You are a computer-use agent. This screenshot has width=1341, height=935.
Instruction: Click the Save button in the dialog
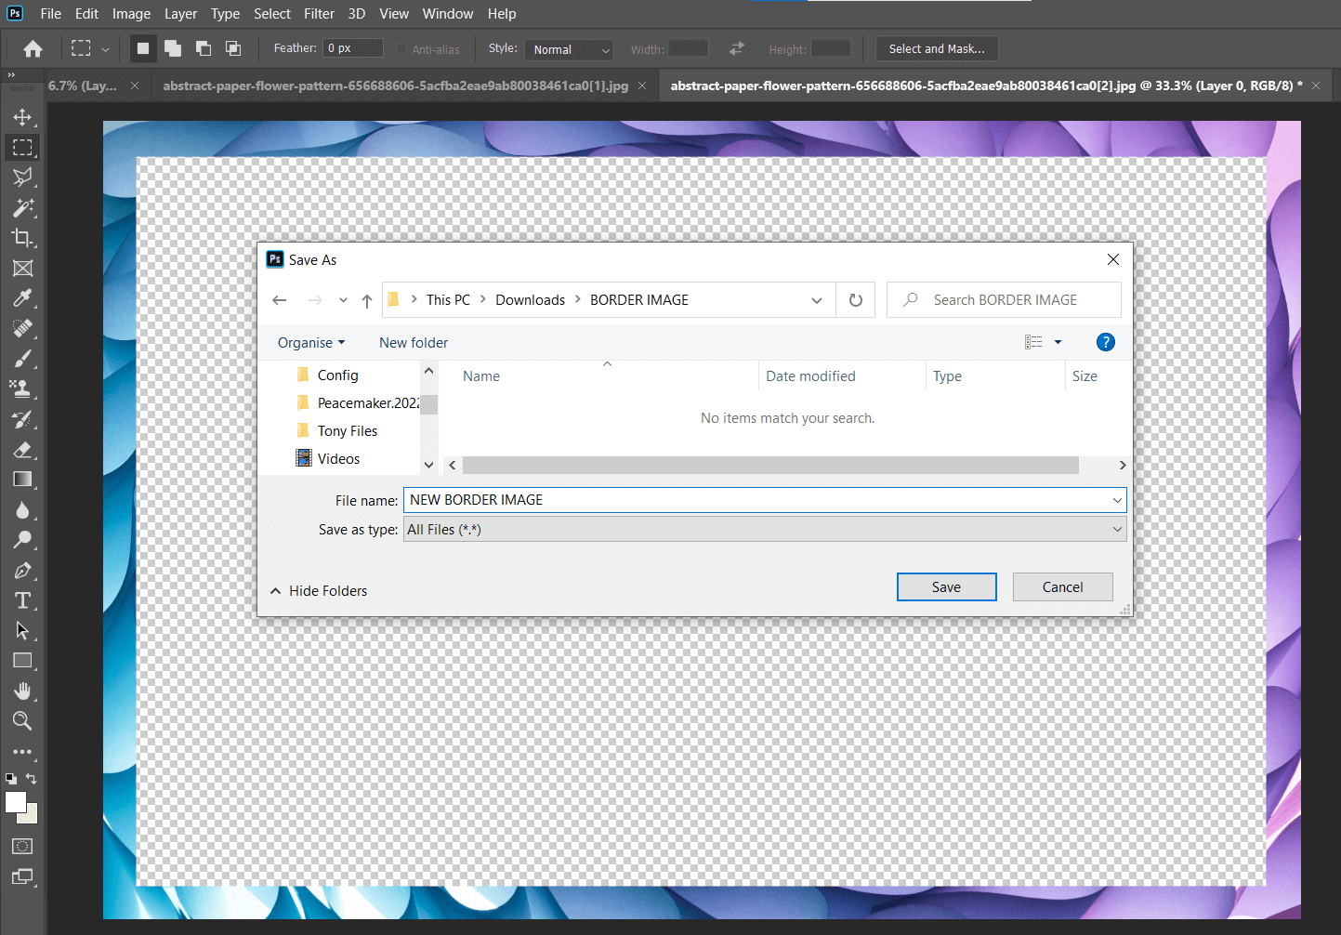(x=946, y=586)
